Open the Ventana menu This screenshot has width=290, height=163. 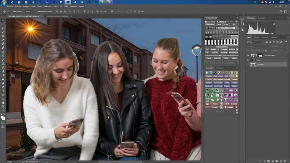pyautogui.click(x=73, y=6)
